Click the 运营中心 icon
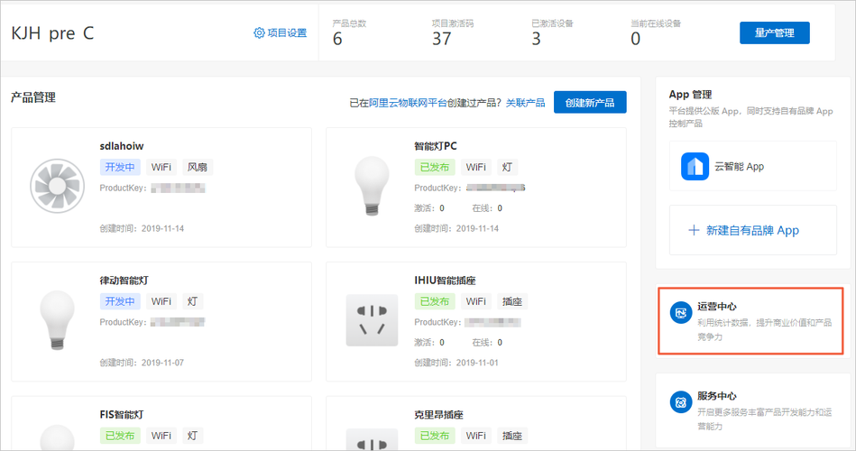 coord(681,313)
